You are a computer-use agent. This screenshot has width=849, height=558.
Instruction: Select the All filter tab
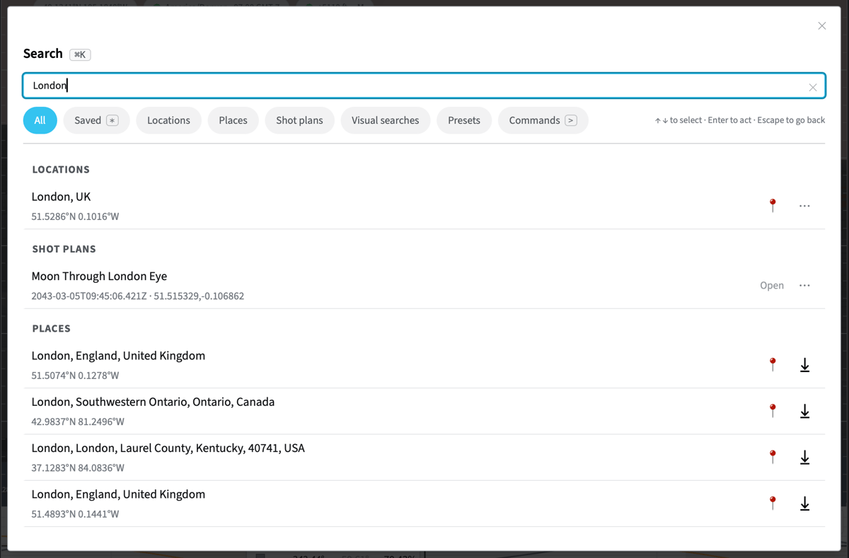(40, 120)
